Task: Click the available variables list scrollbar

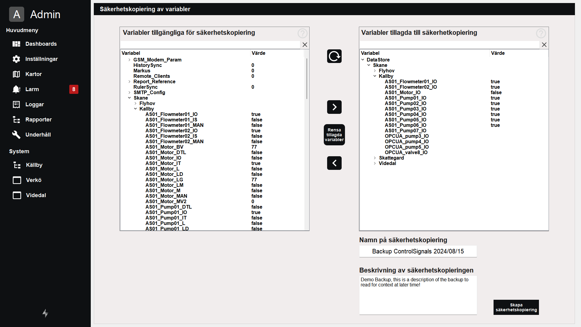Action: 307,79
